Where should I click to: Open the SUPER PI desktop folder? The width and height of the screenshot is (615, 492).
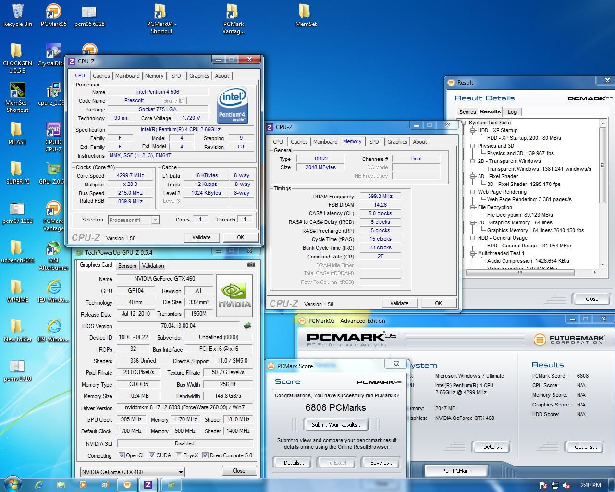[x=17, y=172]
